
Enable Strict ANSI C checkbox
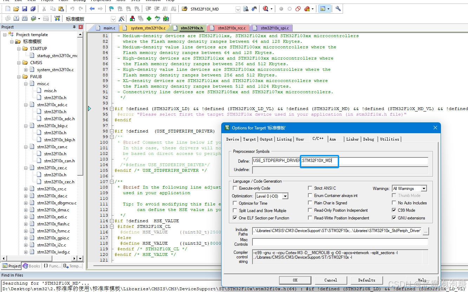(x=310, y=188)
